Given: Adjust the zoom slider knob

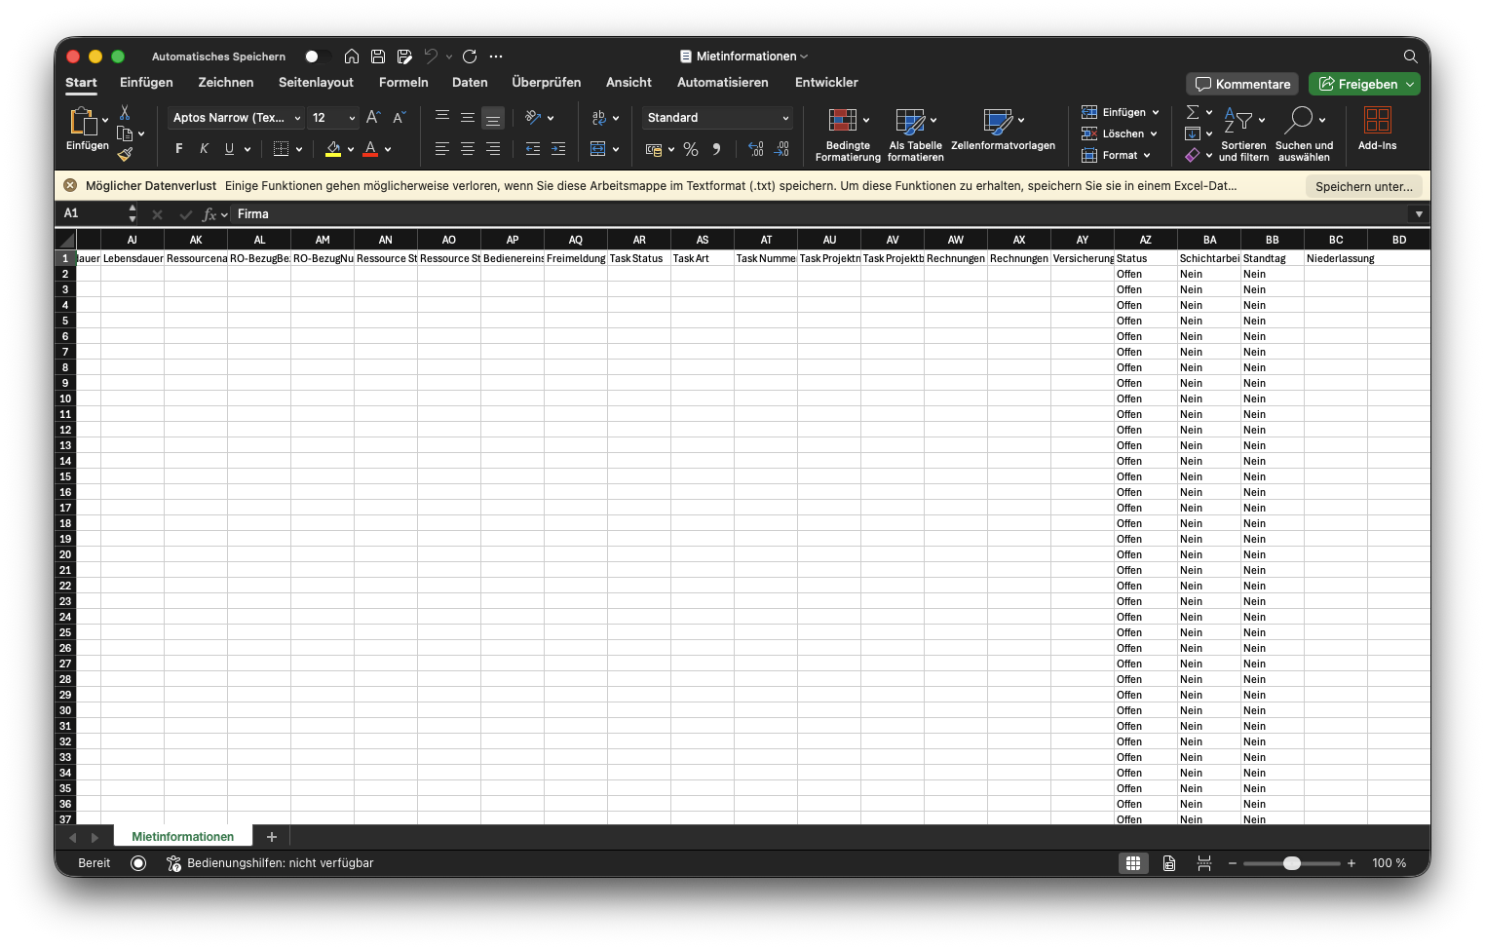Looking at the screenshot, I should tap(1292, 863).
